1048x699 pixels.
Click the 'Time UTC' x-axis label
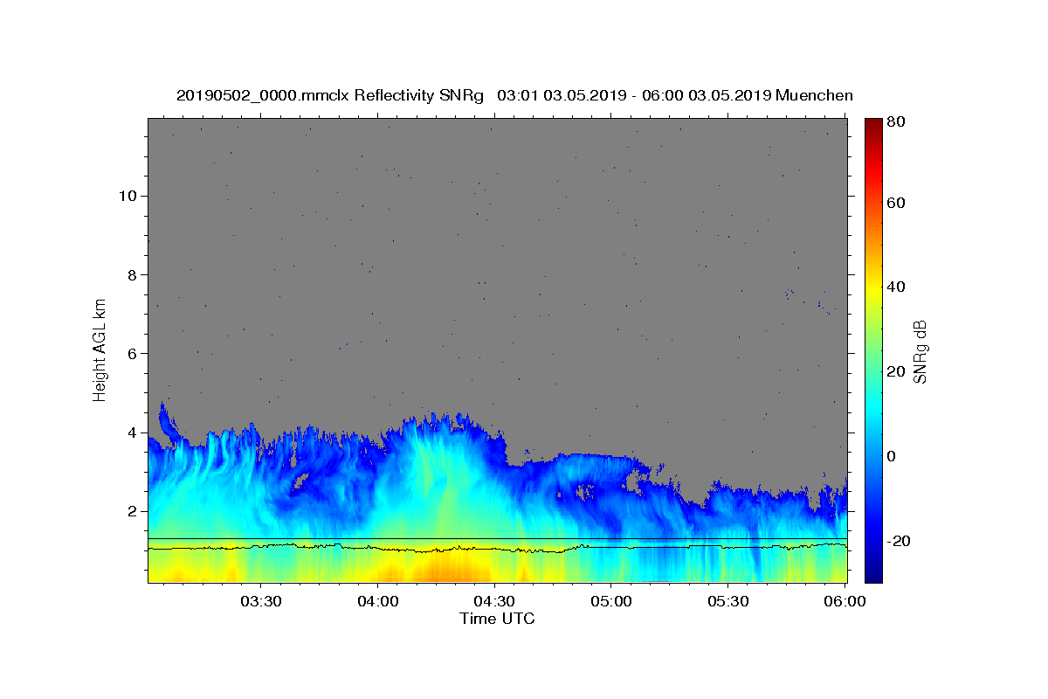coord(497,619)
